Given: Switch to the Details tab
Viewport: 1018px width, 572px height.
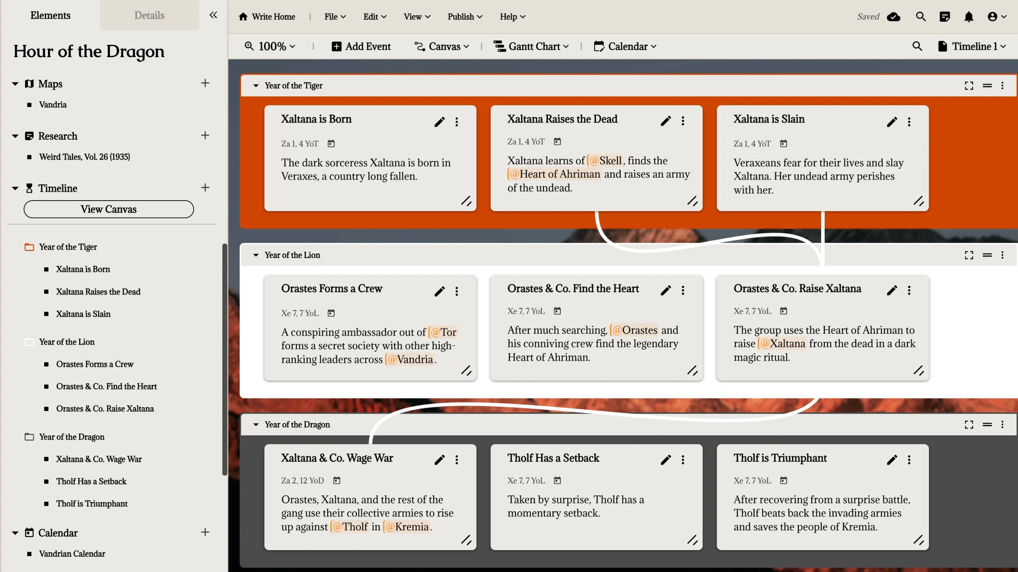Looking at the screenshot, I should pos(149,15).
